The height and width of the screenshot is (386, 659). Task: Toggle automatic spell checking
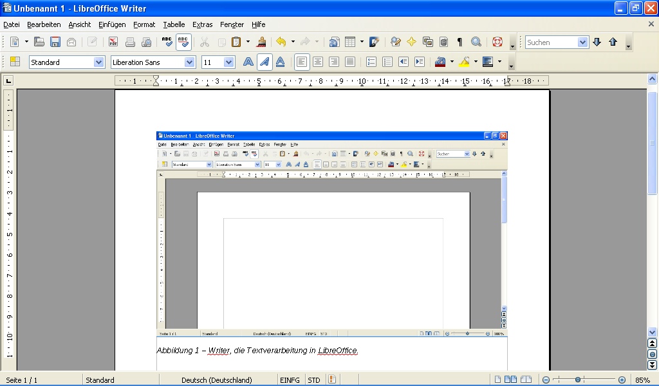click(x=183, y=42)
